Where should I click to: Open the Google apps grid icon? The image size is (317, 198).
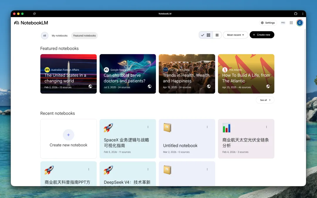[x=291, y=23]
